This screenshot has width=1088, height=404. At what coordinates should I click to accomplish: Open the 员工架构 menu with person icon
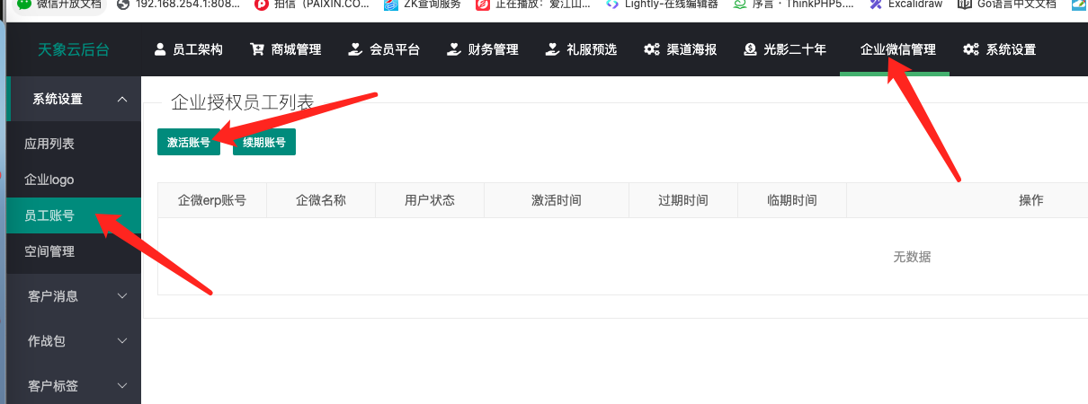188,49
